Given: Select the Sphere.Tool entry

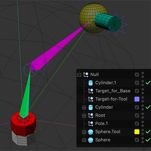Looking at the screenshot, I should tap(108, 132).
